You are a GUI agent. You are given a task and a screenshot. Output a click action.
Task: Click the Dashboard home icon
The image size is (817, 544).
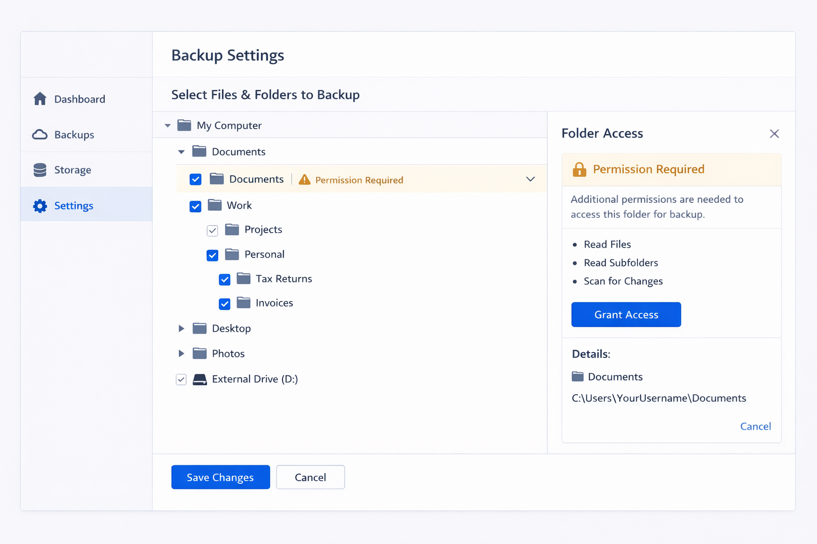point(40,99)
